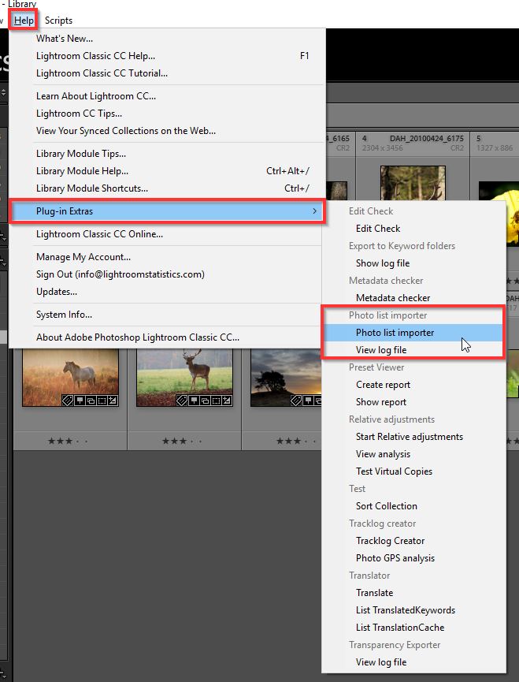This screenshot has height=682, width=519.
Task: Open the Help menu
Action: [x=24, y=20]
